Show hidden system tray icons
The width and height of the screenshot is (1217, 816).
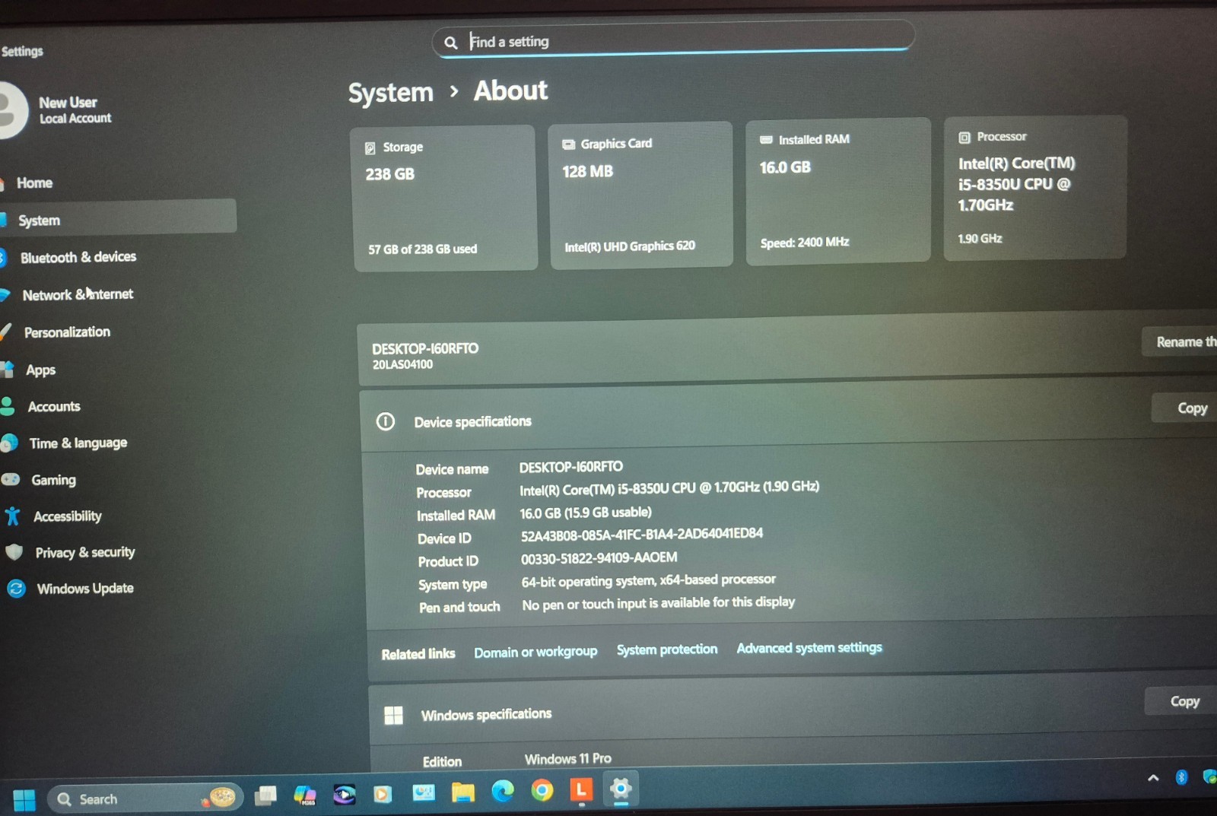coord(1153,778)
